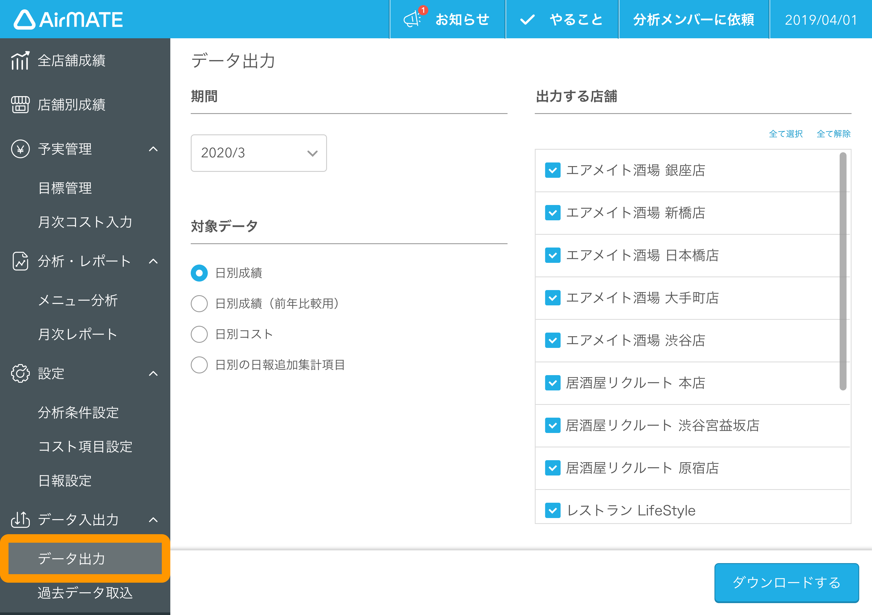This screenshot has height=615, width=872.
Task: Click the 全て解除 link
Action: point(833,134)
